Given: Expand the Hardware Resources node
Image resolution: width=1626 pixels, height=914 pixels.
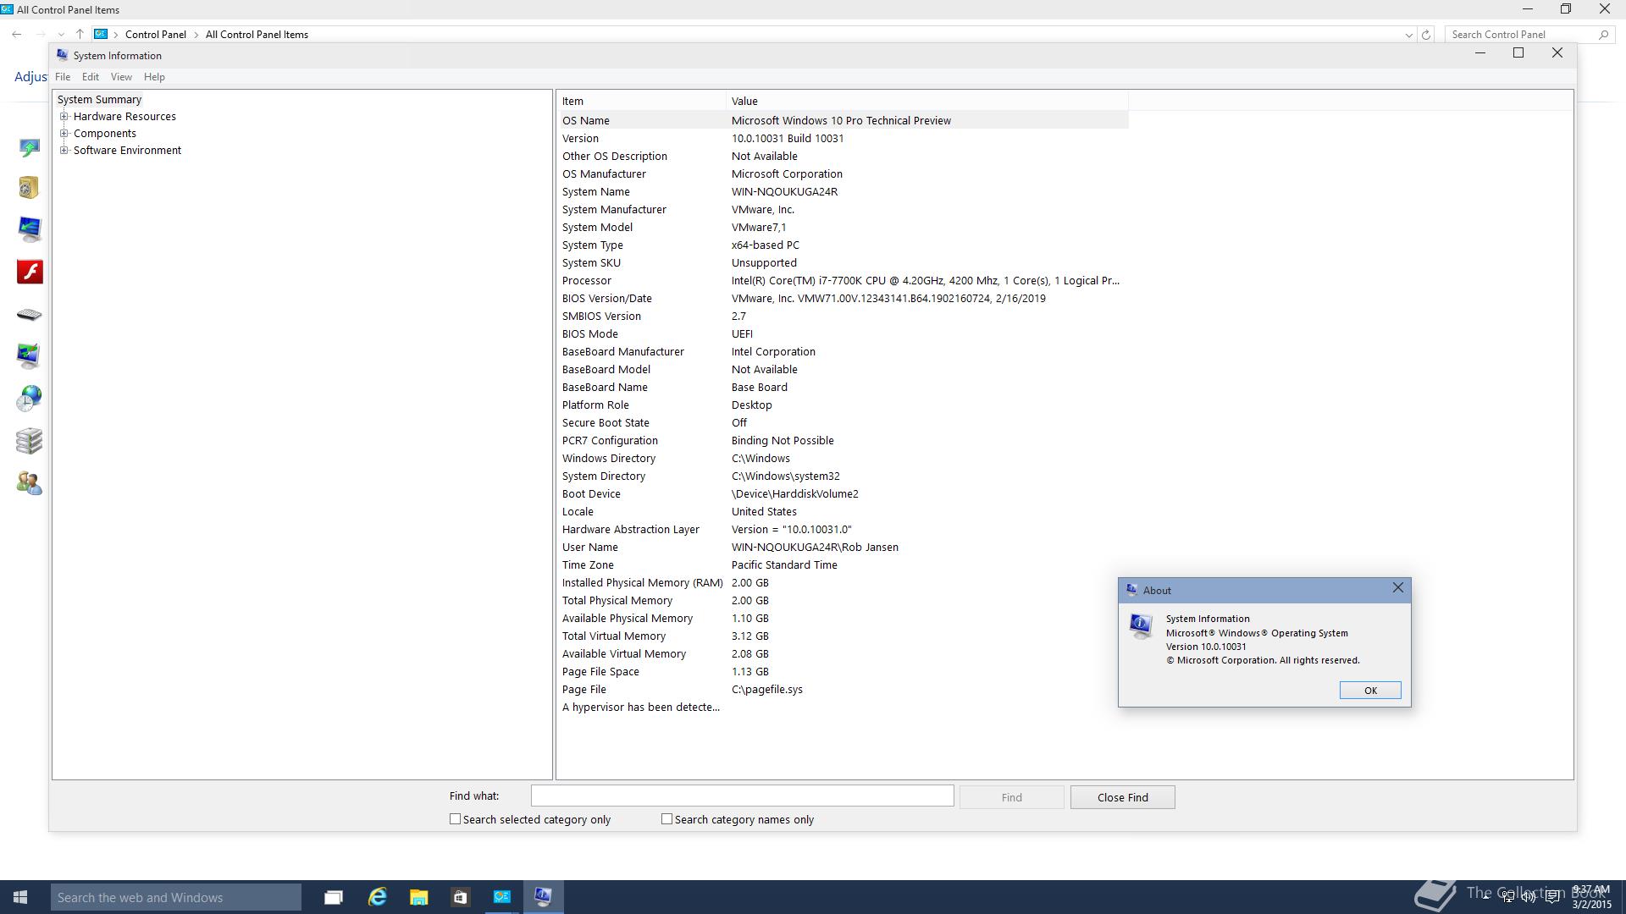Looking at the screenshot, I should [64, 117].
